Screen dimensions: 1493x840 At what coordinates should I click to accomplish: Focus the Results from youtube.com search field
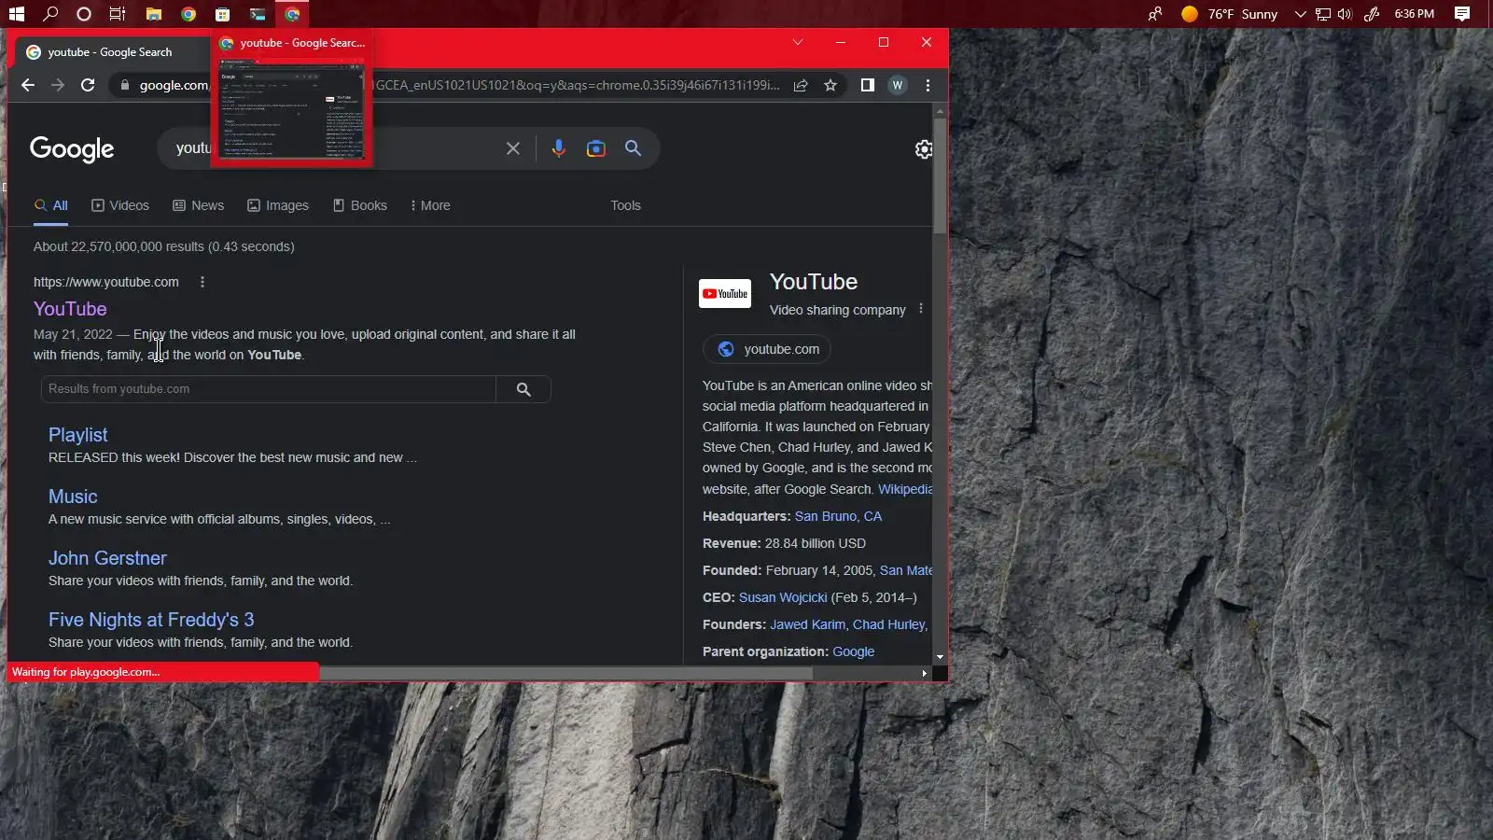click(269, 389)
